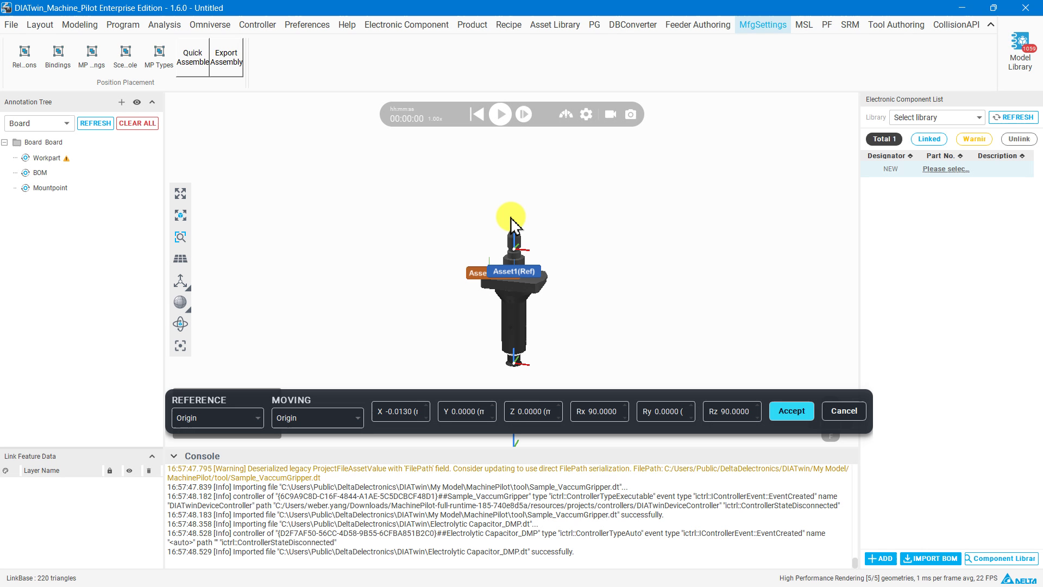Viewport: 1043px width, 587px height.
Task: Click the Cancel button
Action: click(x=844, y=411)
